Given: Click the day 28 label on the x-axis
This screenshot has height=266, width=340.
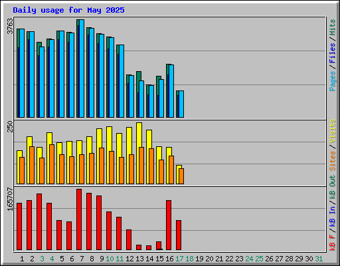Looking at the screenshot, I should (x=289, y=259).
